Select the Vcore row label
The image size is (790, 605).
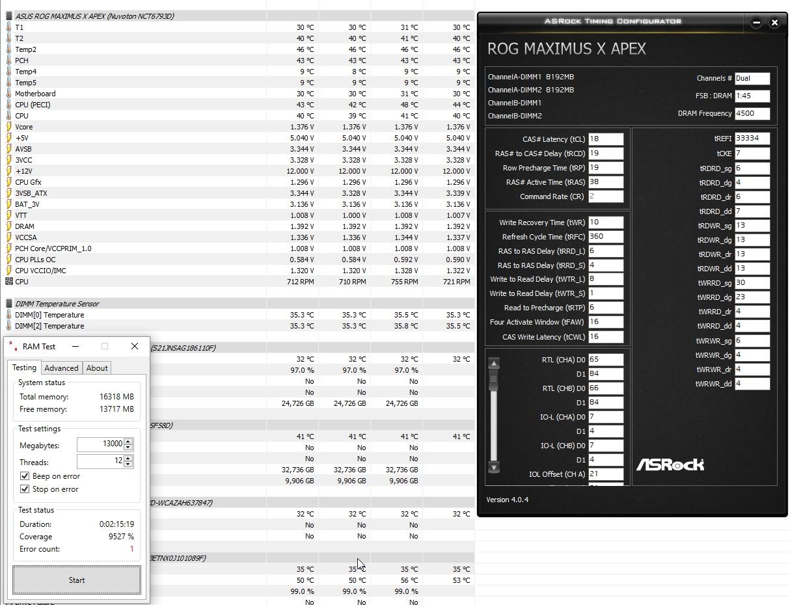(24, 127)
